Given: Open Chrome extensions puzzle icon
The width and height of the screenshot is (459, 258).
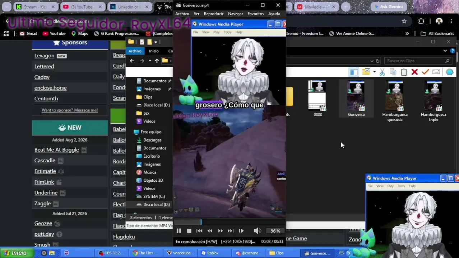Looking at the screenshot, I should tap(421, 21).
